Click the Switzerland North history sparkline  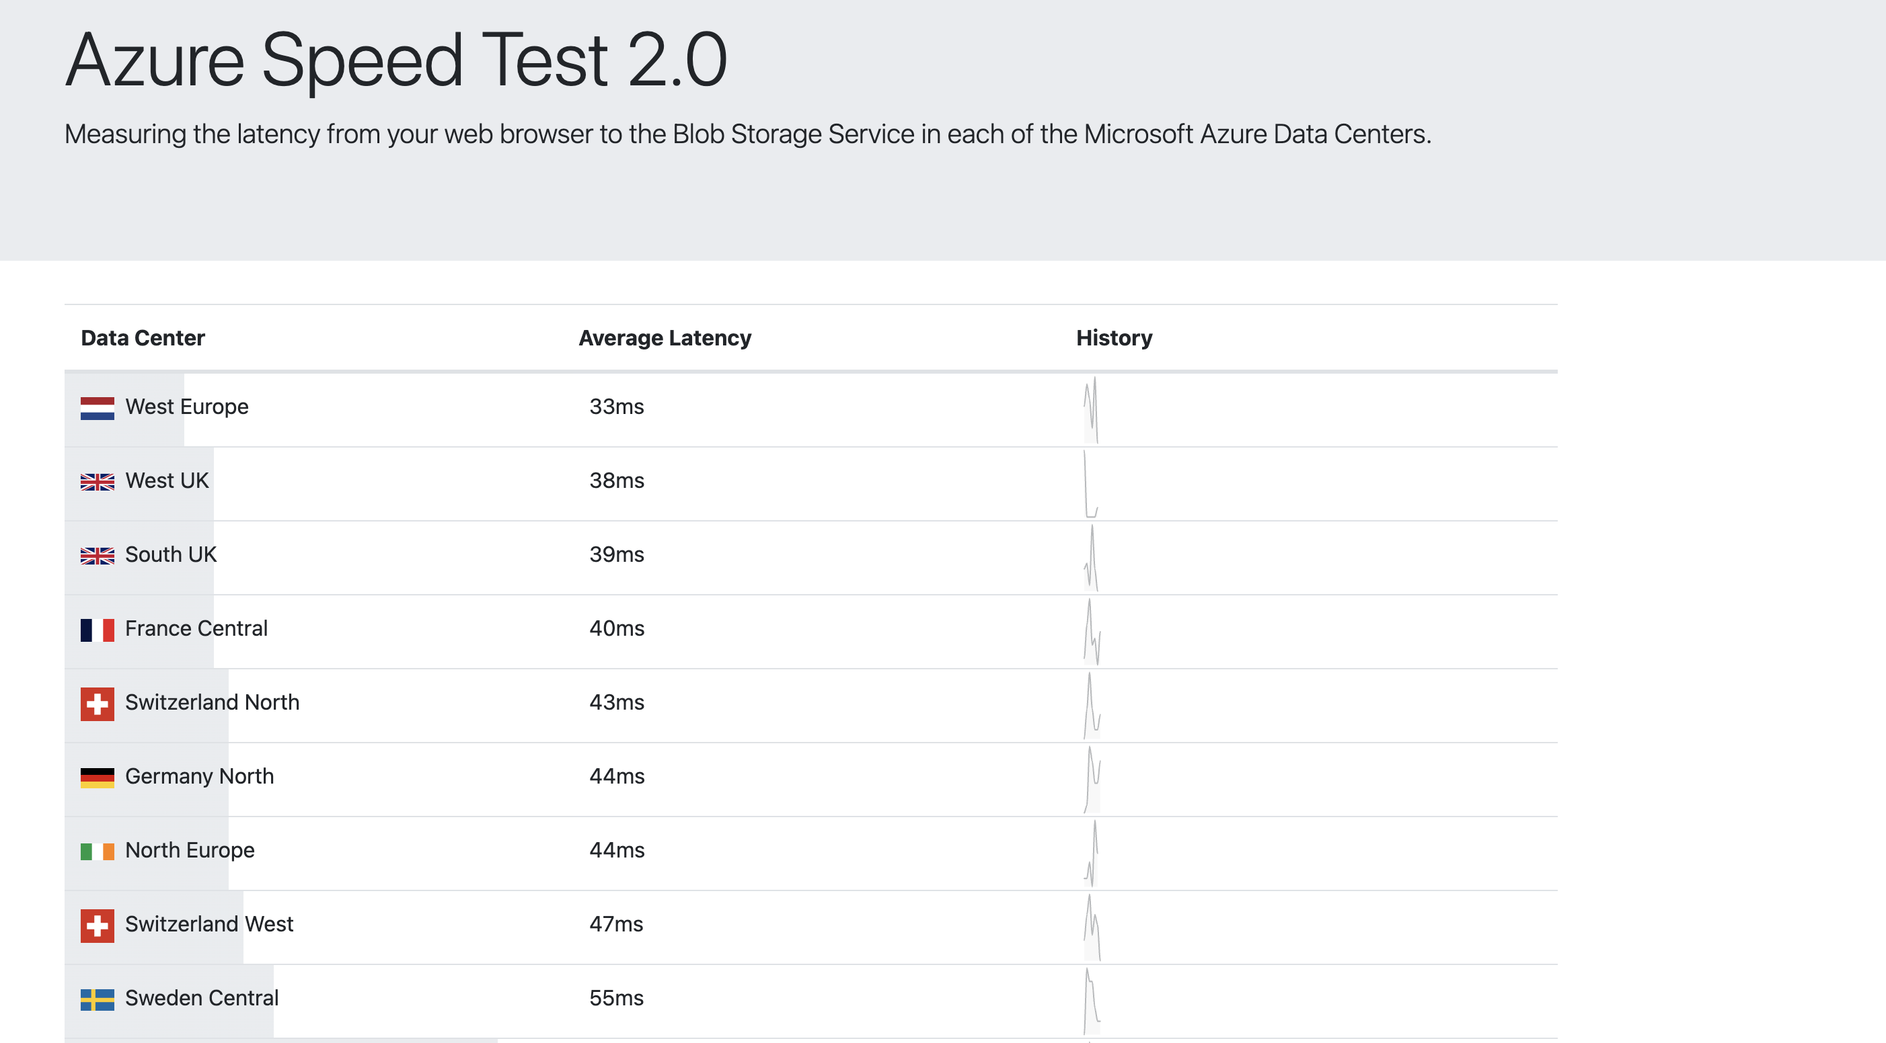tap(1092, 705)
